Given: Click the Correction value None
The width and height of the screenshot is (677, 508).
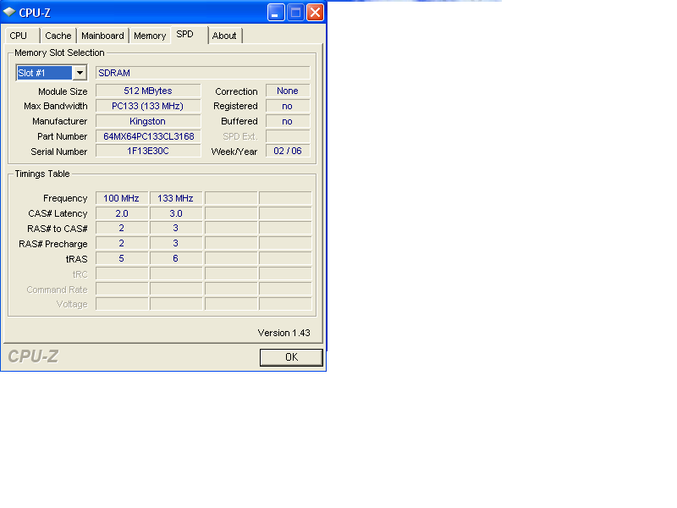Looking at the screenshot, I should [x=288, y=91].
